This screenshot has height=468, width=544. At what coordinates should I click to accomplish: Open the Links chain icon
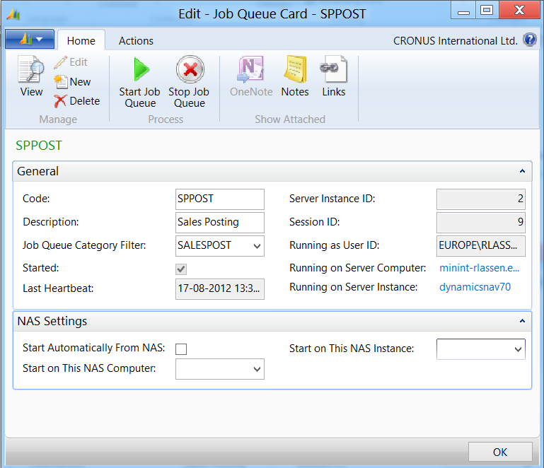(333, 70)
